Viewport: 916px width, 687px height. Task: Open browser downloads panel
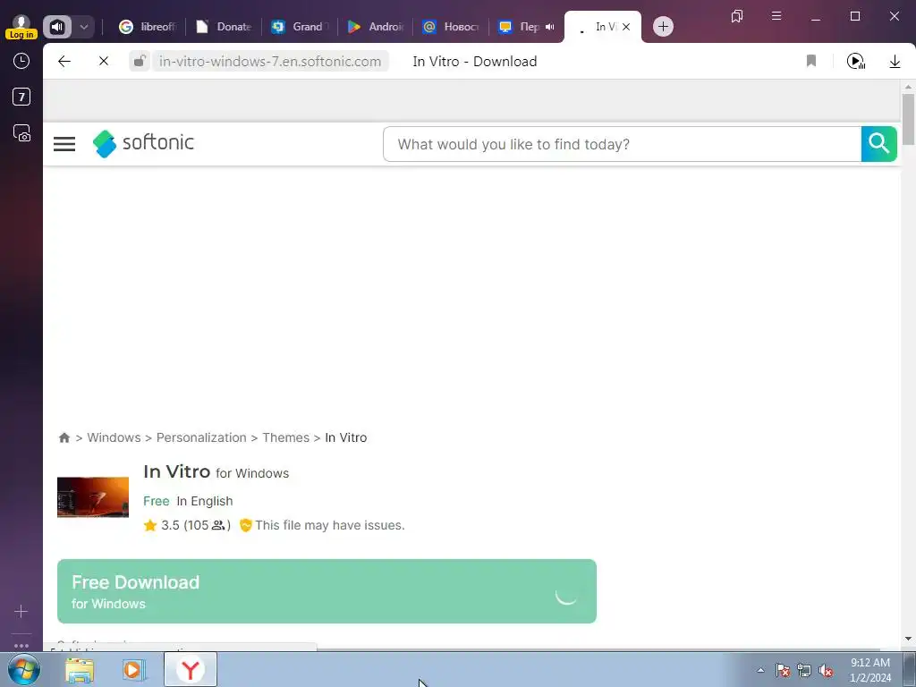(895, 62)
